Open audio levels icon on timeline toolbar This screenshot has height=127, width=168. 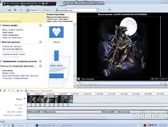point(1,91)
